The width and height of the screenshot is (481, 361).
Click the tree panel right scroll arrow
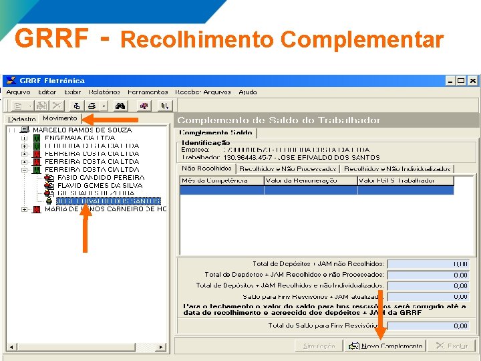[x=160, y=347]
